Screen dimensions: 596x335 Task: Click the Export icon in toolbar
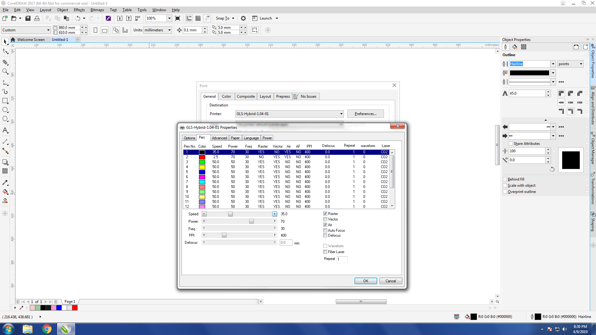click(129, 18)
